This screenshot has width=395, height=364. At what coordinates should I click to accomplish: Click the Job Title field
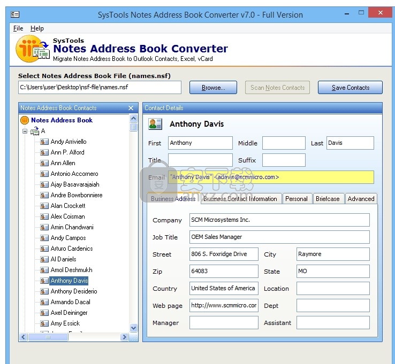pyautogui.click(x=279, y=237)
